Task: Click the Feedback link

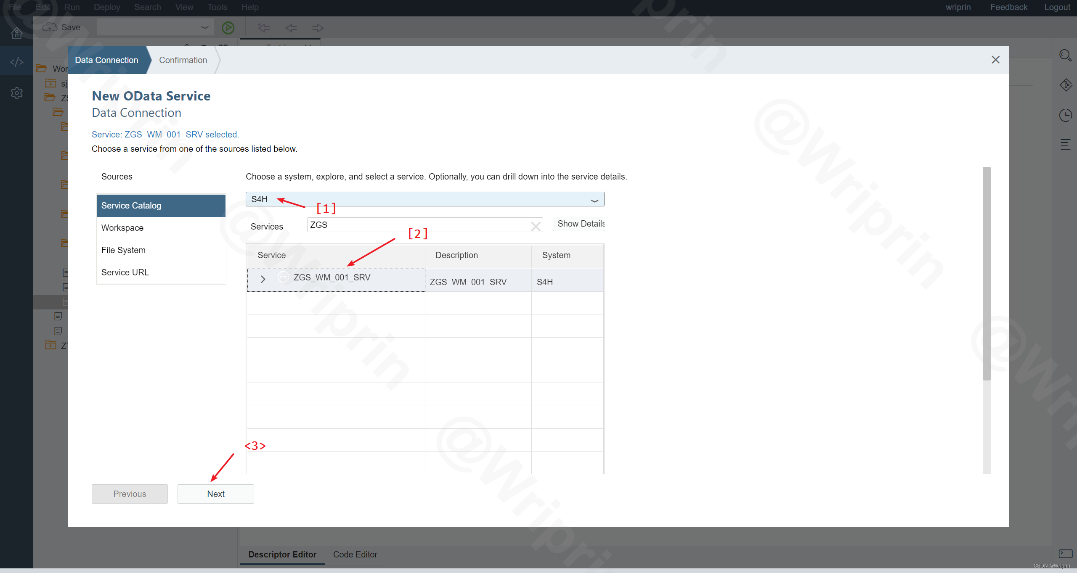Action: (x=1008, y=7)
